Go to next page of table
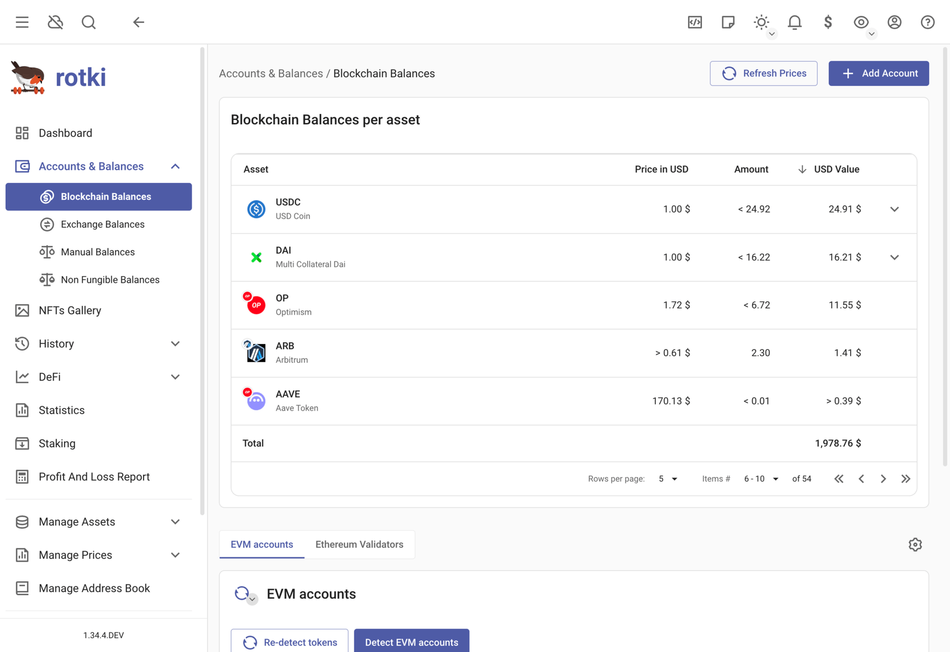 [883, 479]
